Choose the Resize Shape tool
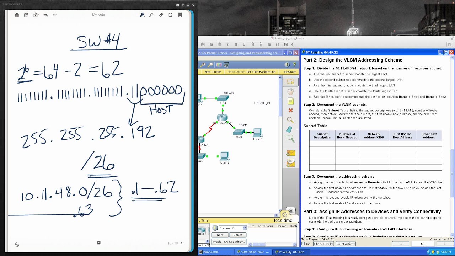 pyautogui.click(x=290, y=138)
